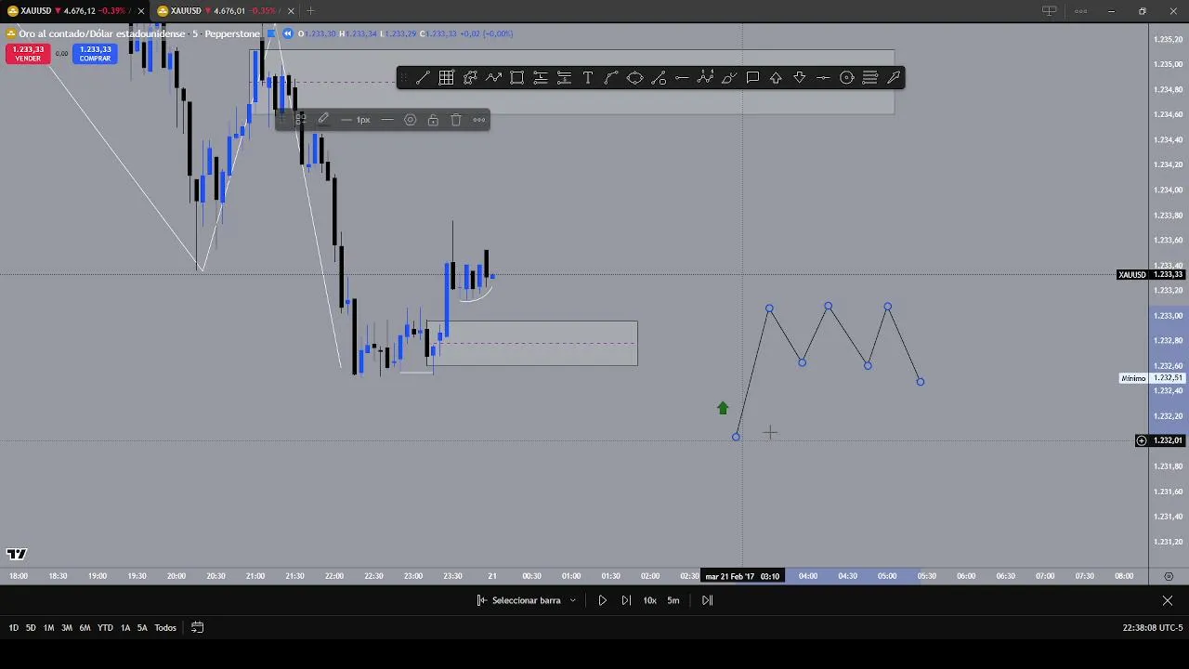Pick the polyline path drawing tool
Image resolution: width=1189 pixels, height=669 pixels.
click(470, 78)
